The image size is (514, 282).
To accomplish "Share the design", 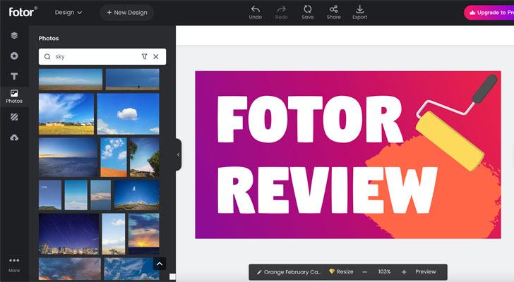I will (x=333, y=13).
